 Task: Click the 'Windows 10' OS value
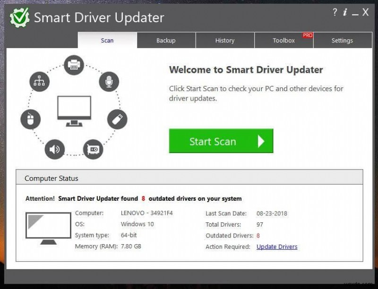[137, 224]
